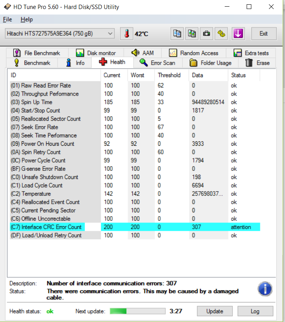Click the Update button
Image resolution: width=285 pixels, height=322 pixels.
point(215,311)
